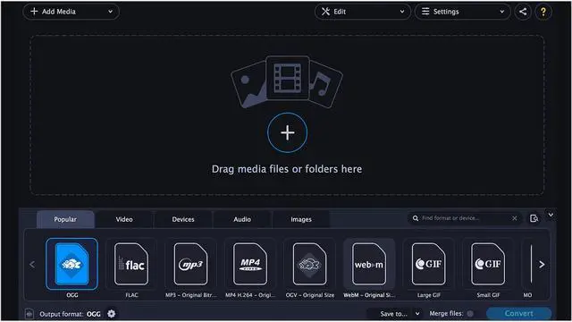Screen dimensions: 572x322
Task: Open the Add Media dropdown
Action: coord(71,12)
